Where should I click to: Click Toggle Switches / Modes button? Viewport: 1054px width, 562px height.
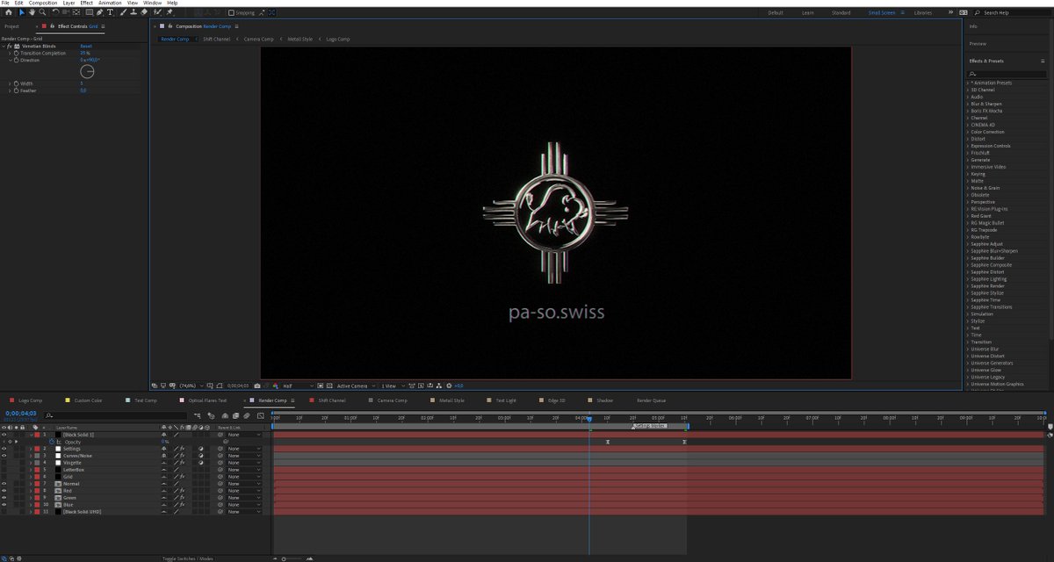[x=187, y=558]
